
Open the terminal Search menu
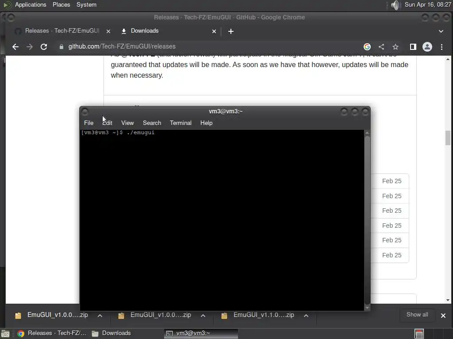point(152,123)
